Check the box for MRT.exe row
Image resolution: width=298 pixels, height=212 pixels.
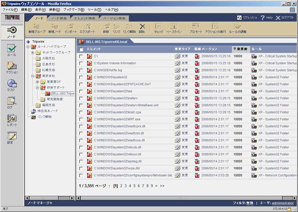pyautogui.click(x=81, y=119)
